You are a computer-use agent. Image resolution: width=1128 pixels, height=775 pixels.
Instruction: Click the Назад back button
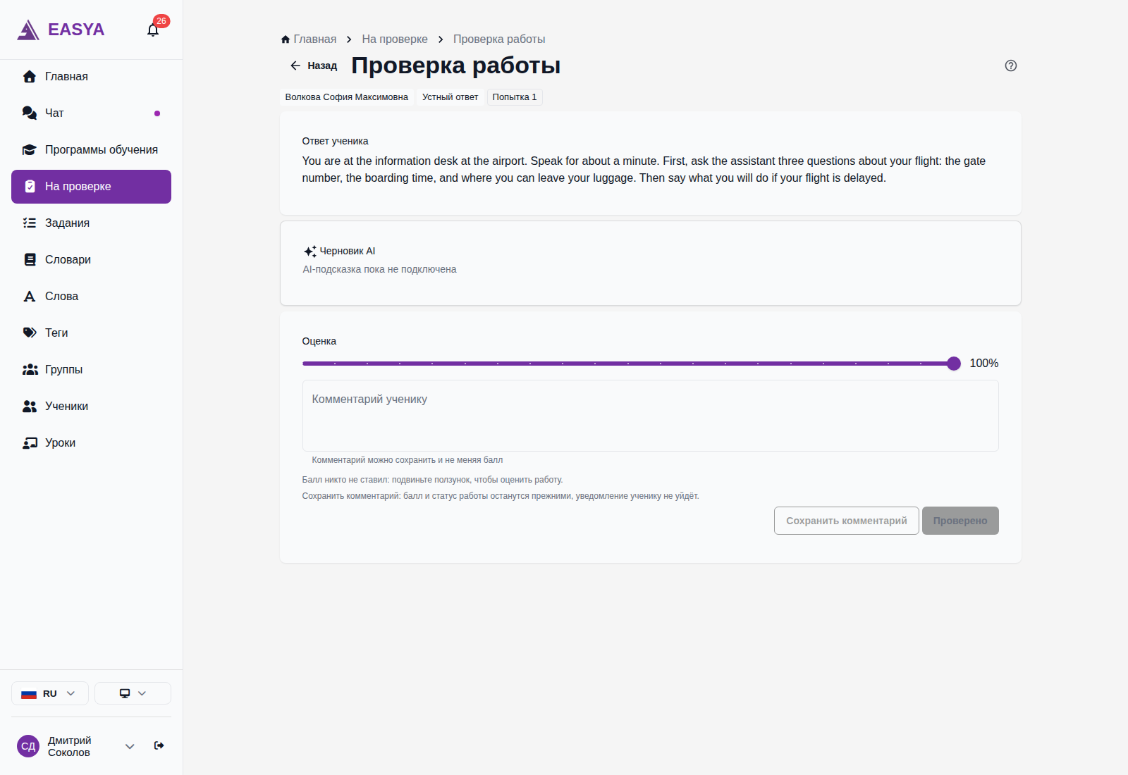tap(314, 66)
